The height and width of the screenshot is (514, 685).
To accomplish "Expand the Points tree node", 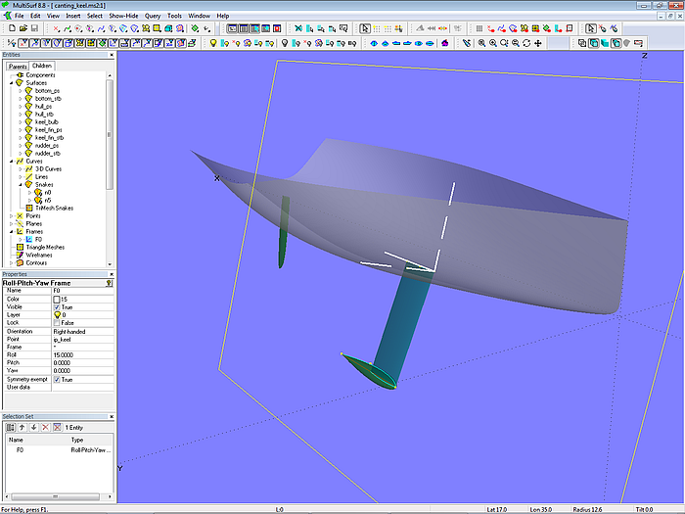I will 11,215.
